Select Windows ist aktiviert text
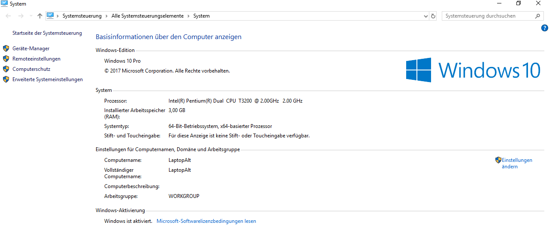Screen dimensions: 549x228 pos(128,221)
